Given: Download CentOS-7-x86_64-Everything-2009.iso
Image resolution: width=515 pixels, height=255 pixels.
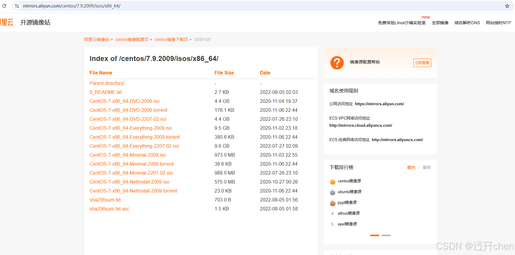Looking at the screenshot, I should (x=131, y=128).
